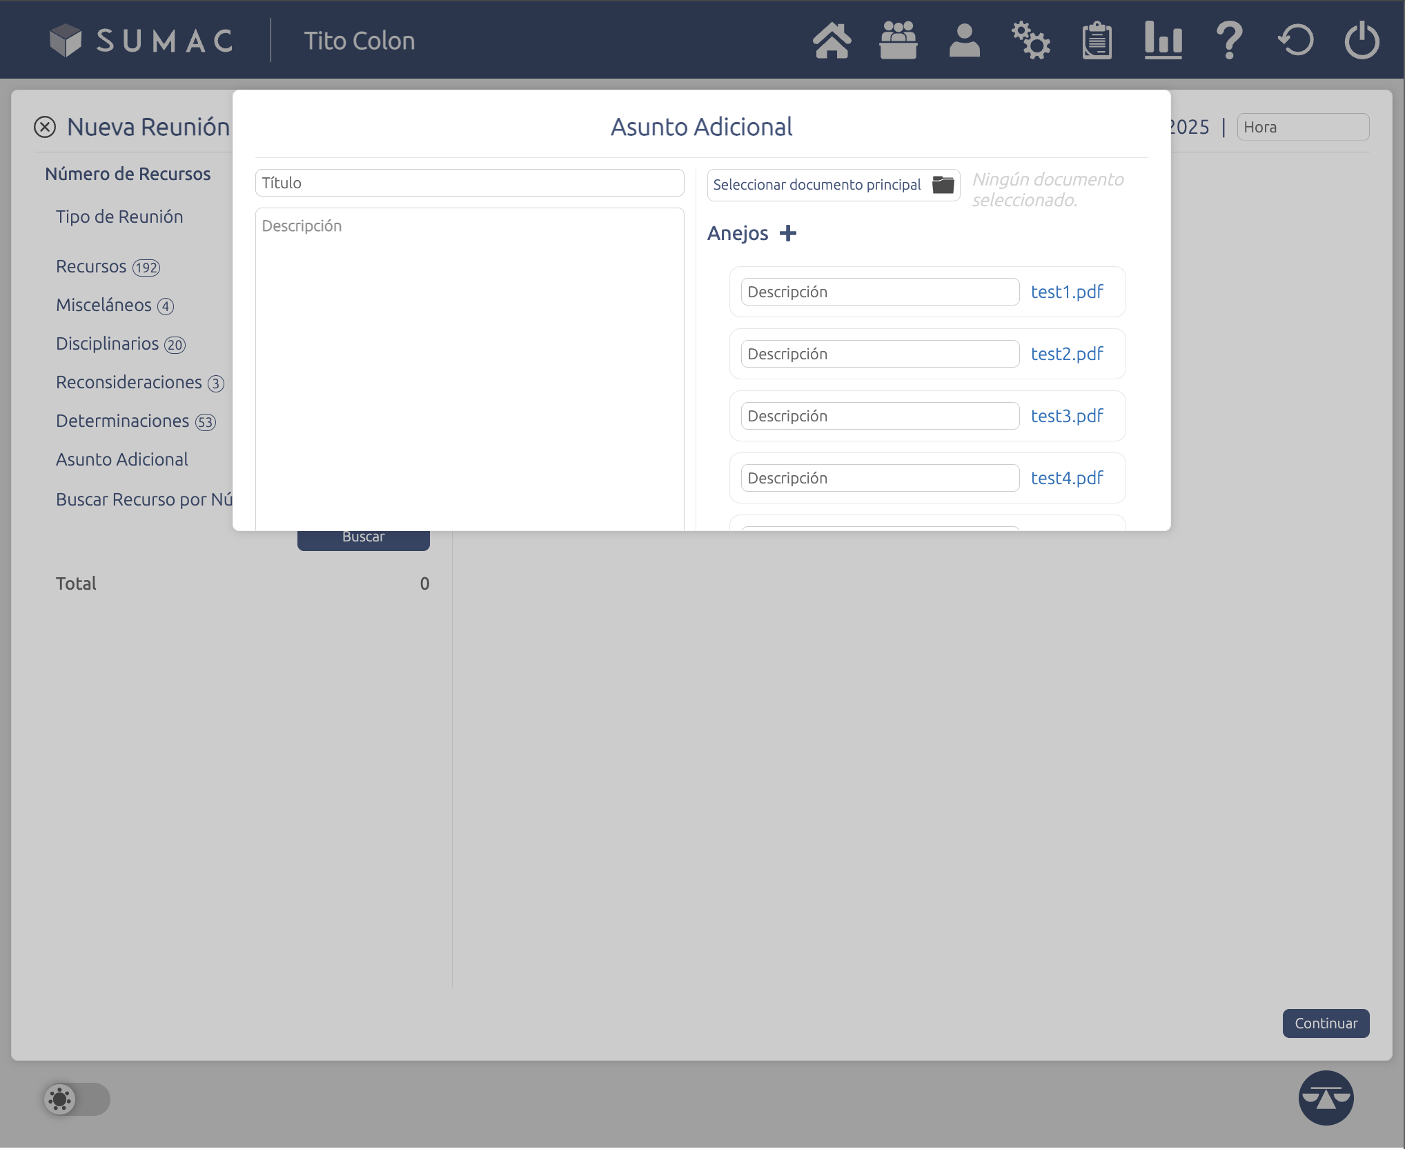Select Disciplinarios in the left list
The height and width of the screenshot is (1149, 1405).
(x=108, y=343)
